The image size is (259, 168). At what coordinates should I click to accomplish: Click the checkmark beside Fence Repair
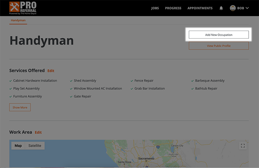click(x=131, y=81)
